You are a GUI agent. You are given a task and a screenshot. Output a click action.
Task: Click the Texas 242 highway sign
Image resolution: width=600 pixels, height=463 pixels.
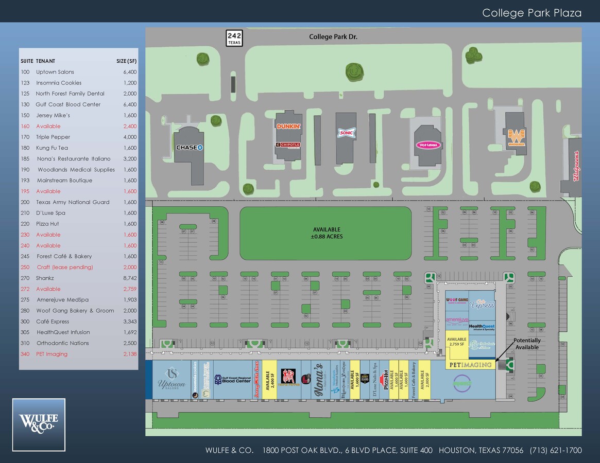coord(234,38)
